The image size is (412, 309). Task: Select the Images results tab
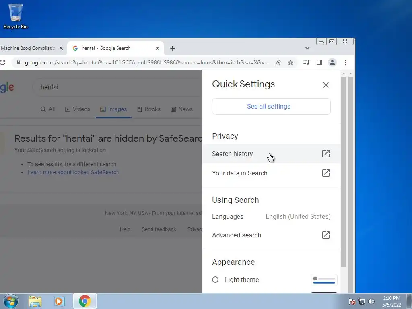click(113, 109)
